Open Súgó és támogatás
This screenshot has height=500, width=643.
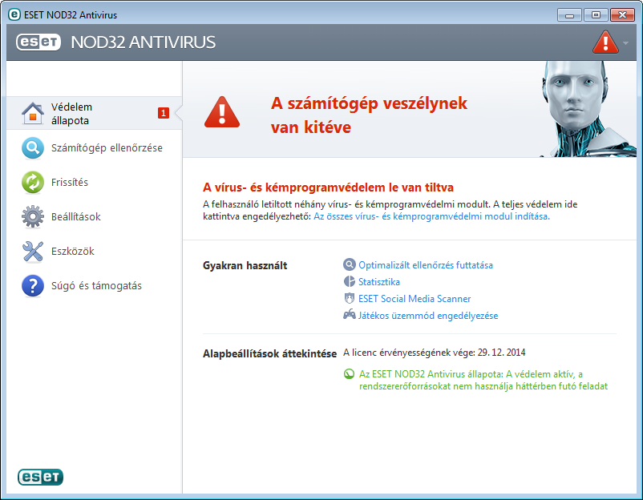(x=95, y=285)
